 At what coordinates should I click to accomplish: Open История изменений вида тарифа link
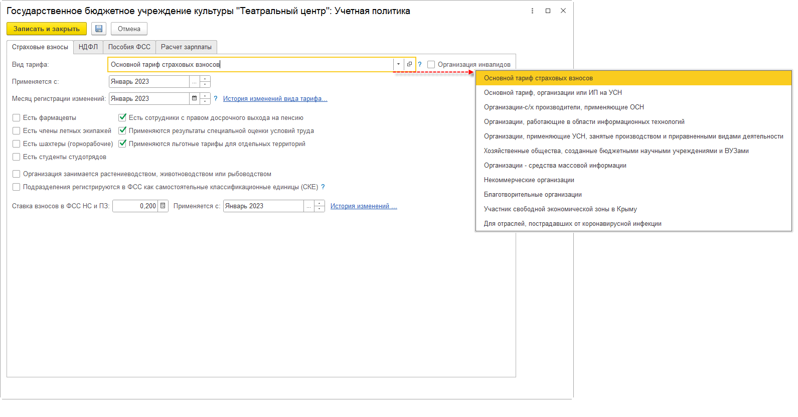[x=275, y=98]
